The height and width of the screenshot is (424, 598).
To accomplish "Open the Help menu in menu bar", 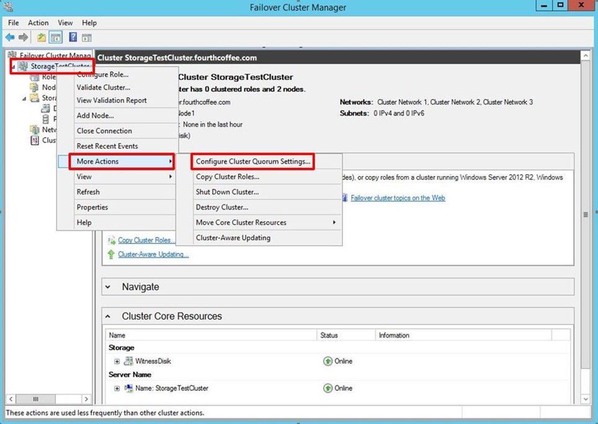I will coord(89,23).
